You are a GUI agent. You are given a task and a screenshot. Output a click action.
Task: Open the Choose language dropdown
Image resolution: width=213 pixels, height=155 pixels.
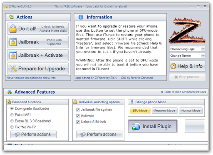[187, 49]
